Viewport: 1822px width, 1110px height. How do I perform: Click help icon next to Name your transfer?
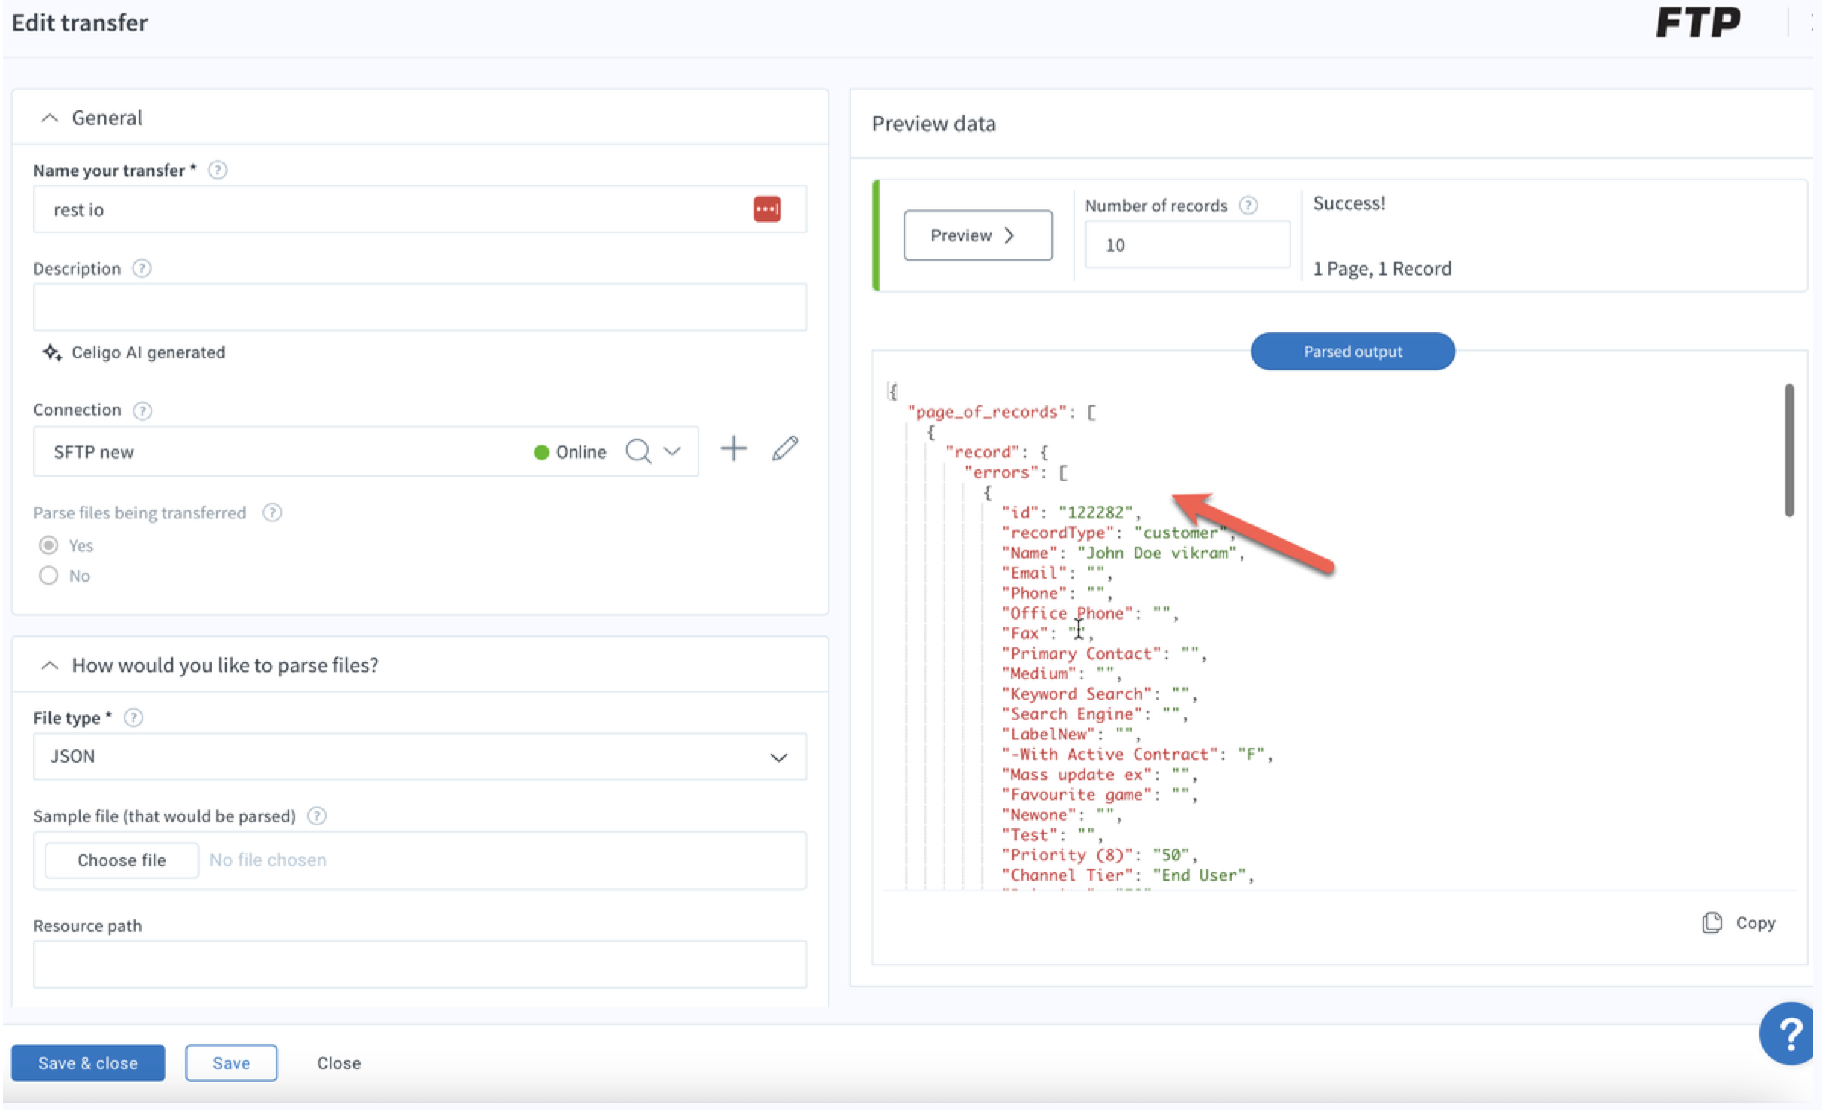click(x=217, y=171)
